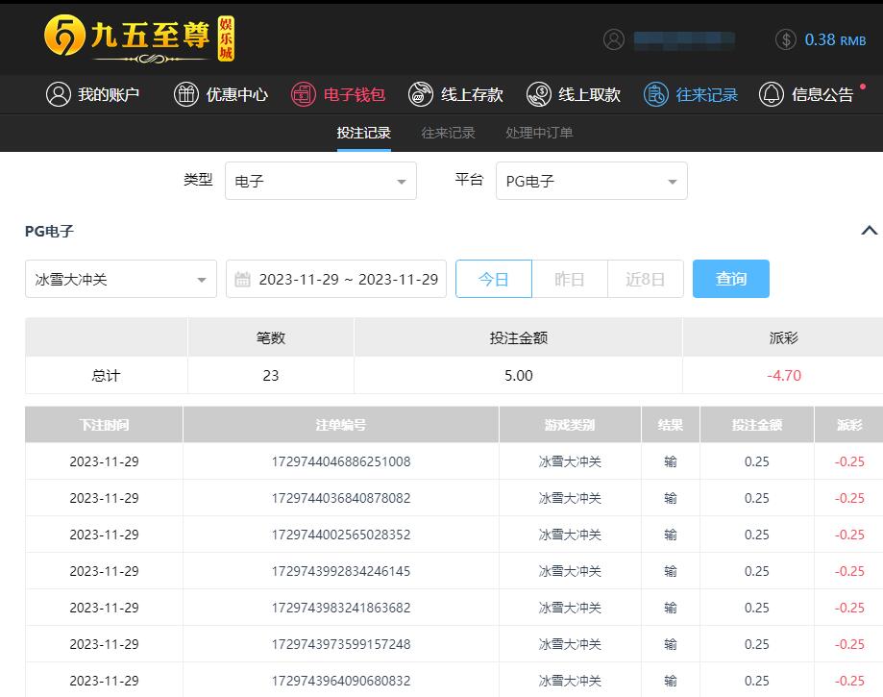
Task: Switch to the 往来记录 sub-tab
Action: coord(448,133)
